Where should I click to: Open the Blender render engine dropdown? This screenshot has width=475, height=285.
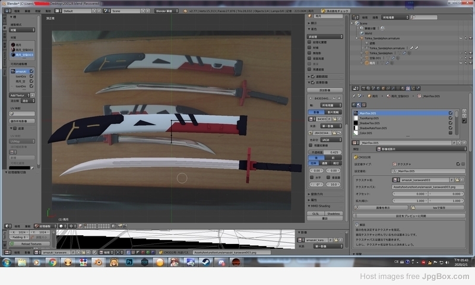(166, 11)
